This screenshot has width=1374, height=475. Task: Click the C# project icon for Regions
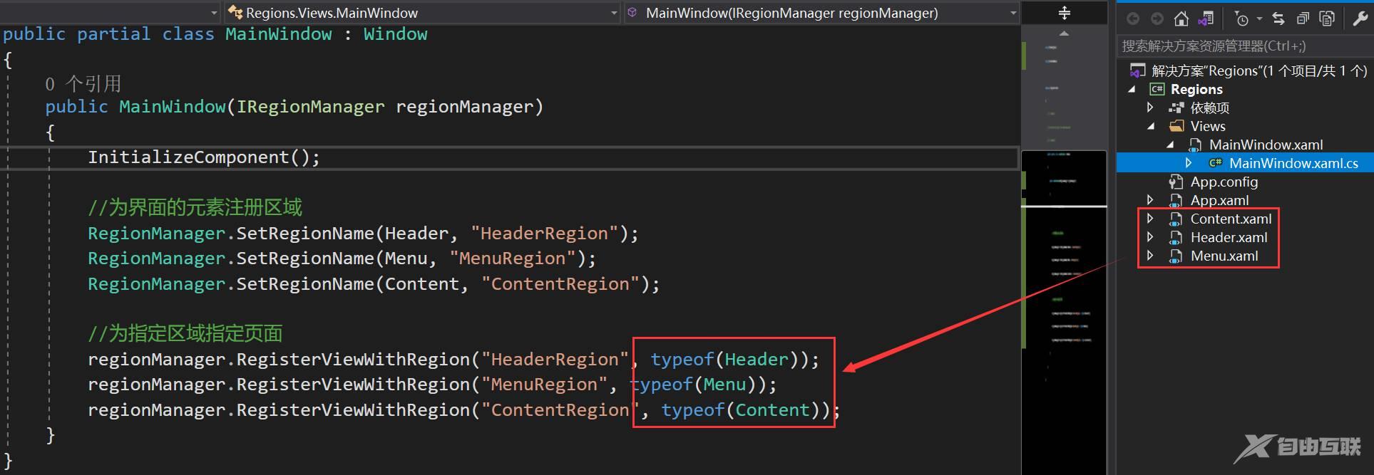(1157, 89)
